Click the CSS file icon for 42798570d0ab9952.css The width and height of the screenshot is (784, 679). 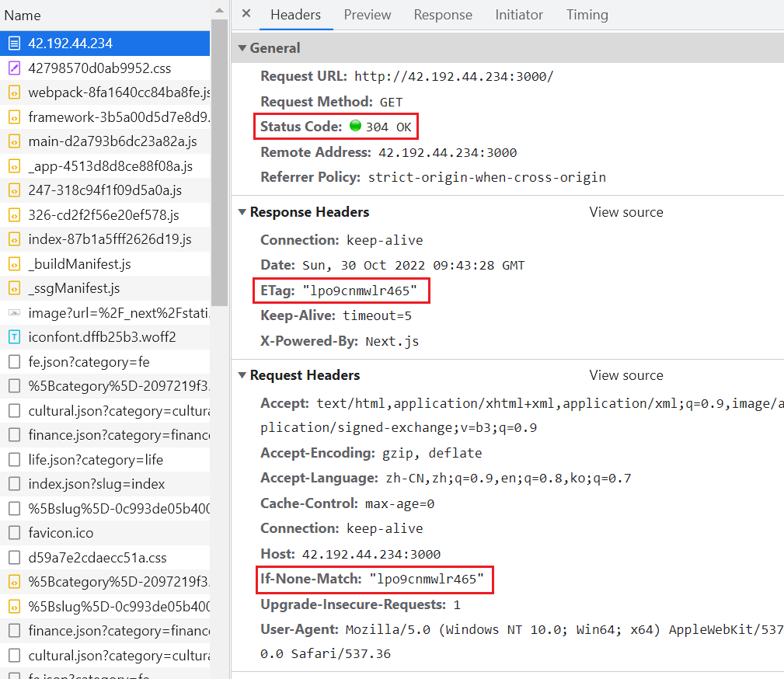[x=14, y=68]
